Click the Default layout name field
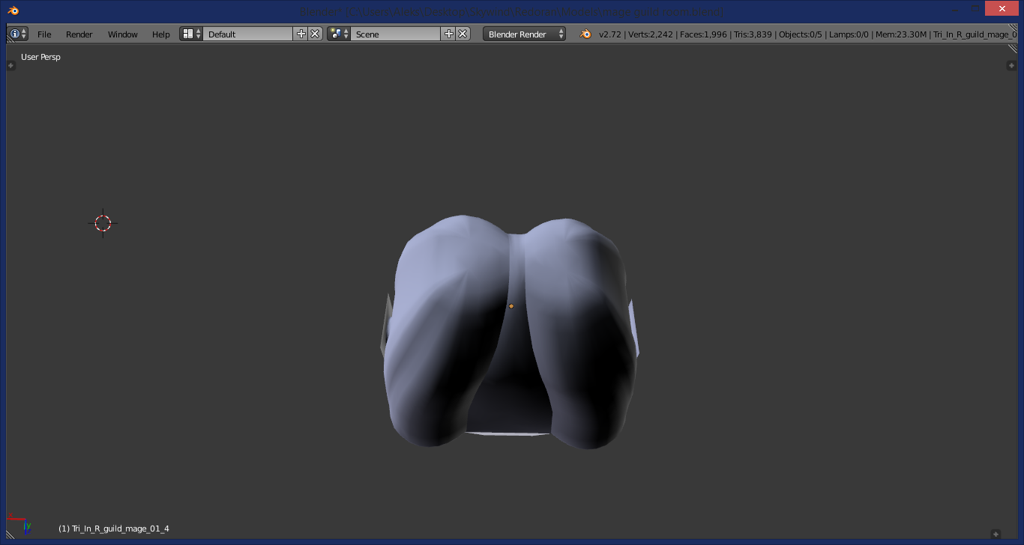The height and width of the screenshot is (545, 1024). pyautogui.click(x=248, y=34)
